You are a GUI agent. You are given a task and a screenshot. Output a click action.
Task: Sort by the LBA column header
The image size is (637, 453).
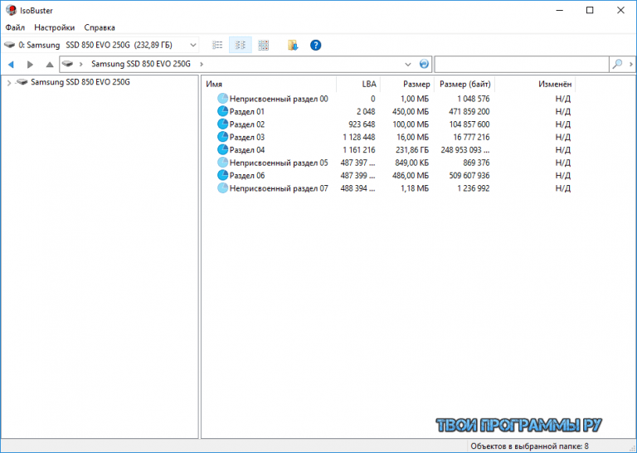[358, 84]
